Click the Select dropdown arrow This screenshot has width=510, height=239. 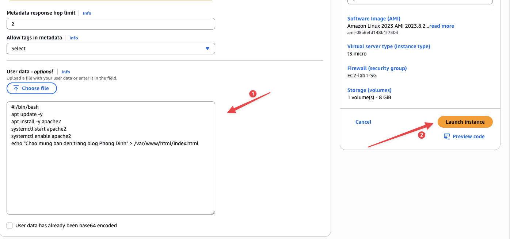point(208,49)
